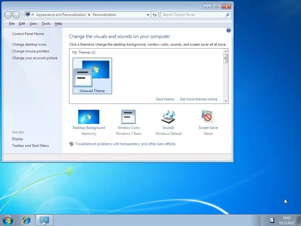301x226 pixels.
Task: Click the blue Help question mark icon
Action: tap(228, 30)
